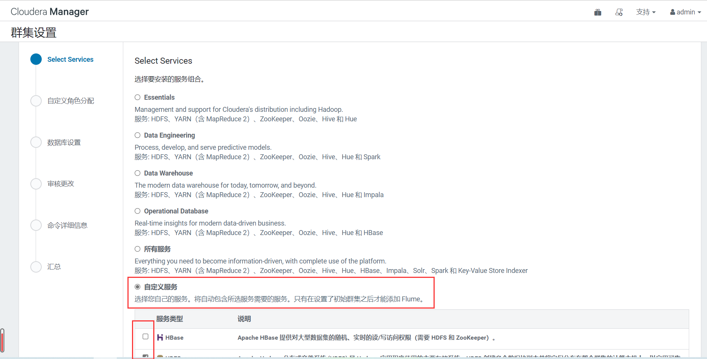This screenshot has height=359, width=707.
Task: Click the Data Engineering label text
Action: [170, 135]
